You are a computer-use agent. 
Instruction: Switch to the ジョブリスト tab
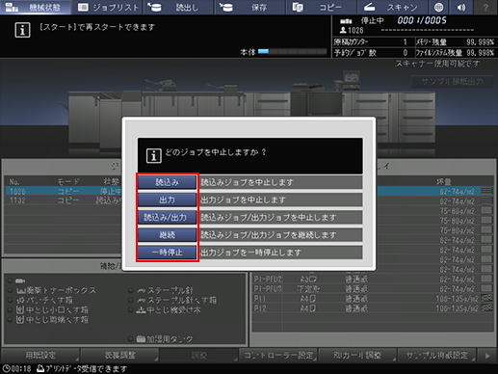[x=107, y=7]
